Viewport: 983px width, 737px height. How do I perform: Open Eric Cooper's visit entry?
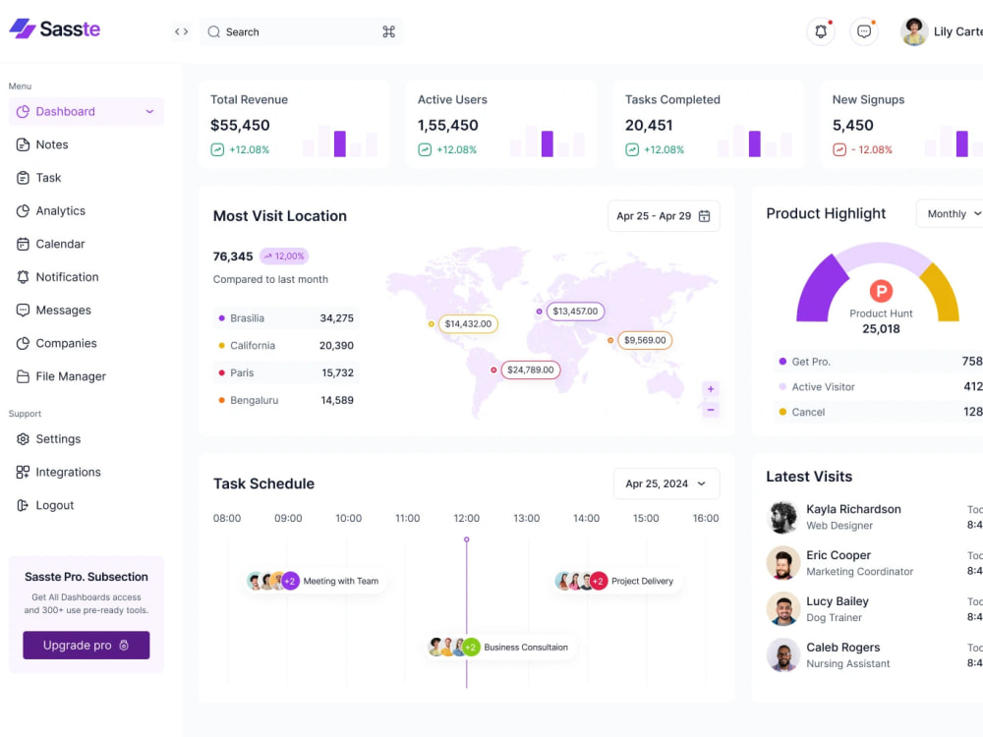tap(875, 563)
